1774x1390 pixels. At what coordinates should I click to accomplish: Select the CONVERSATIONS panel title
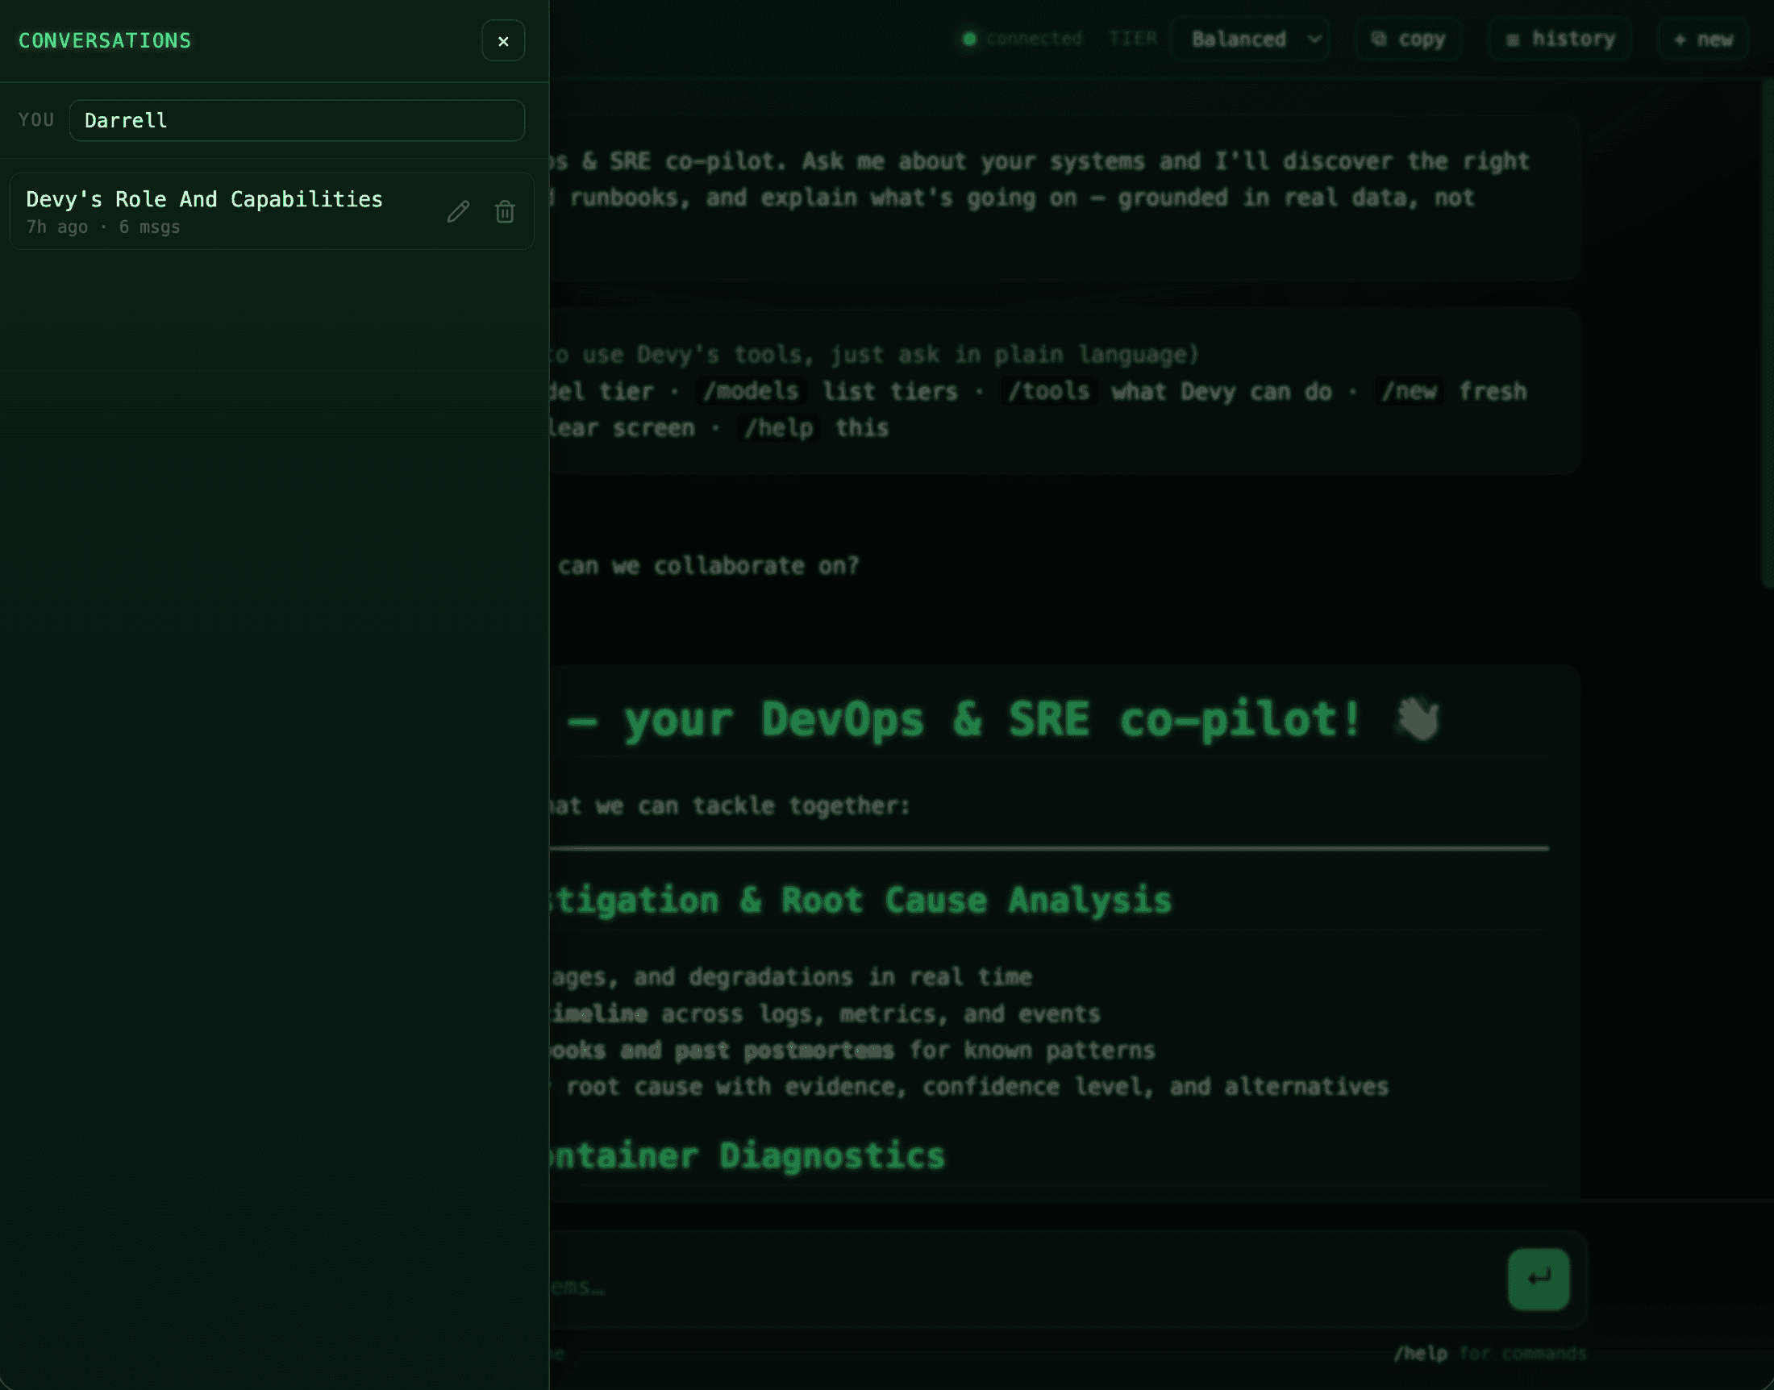pos(105,40)
